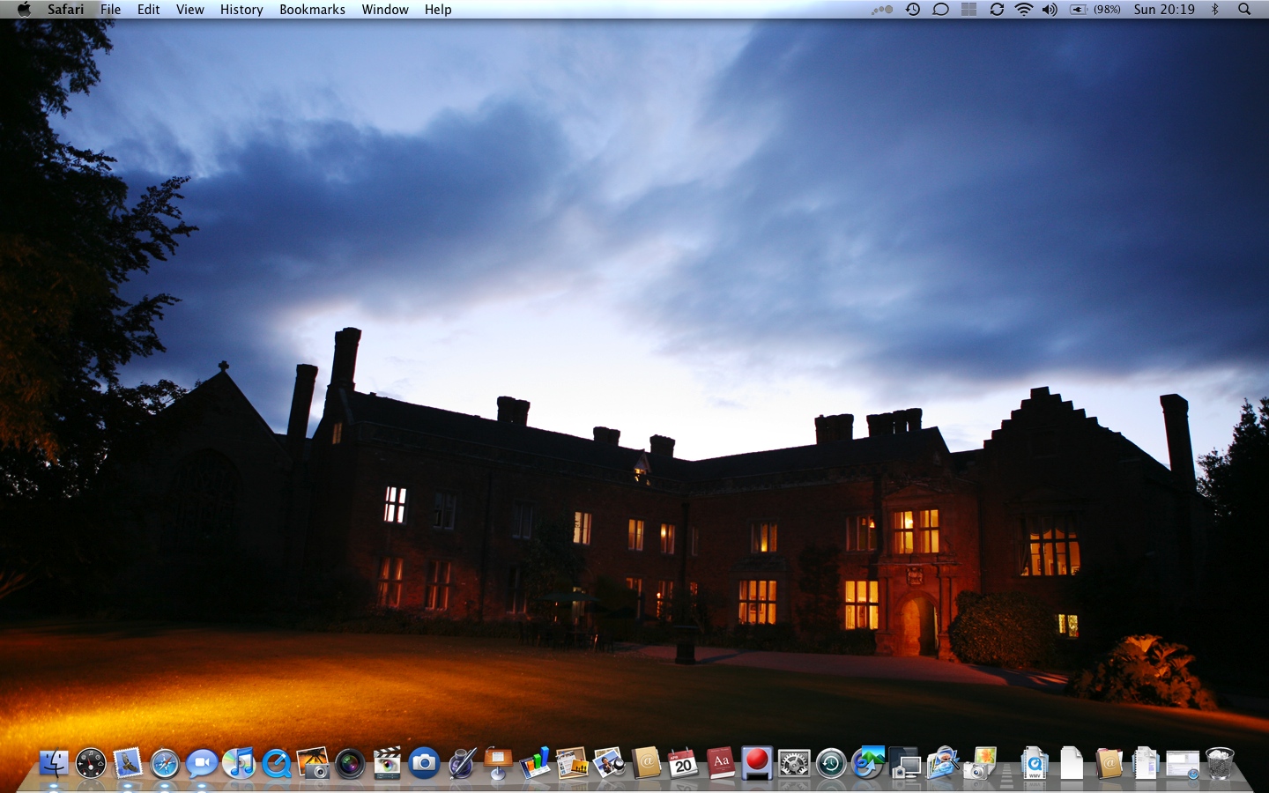This screenshot has height=793, width=1269.
Task: Open Finder from the Dock
Action: (54, 763)
